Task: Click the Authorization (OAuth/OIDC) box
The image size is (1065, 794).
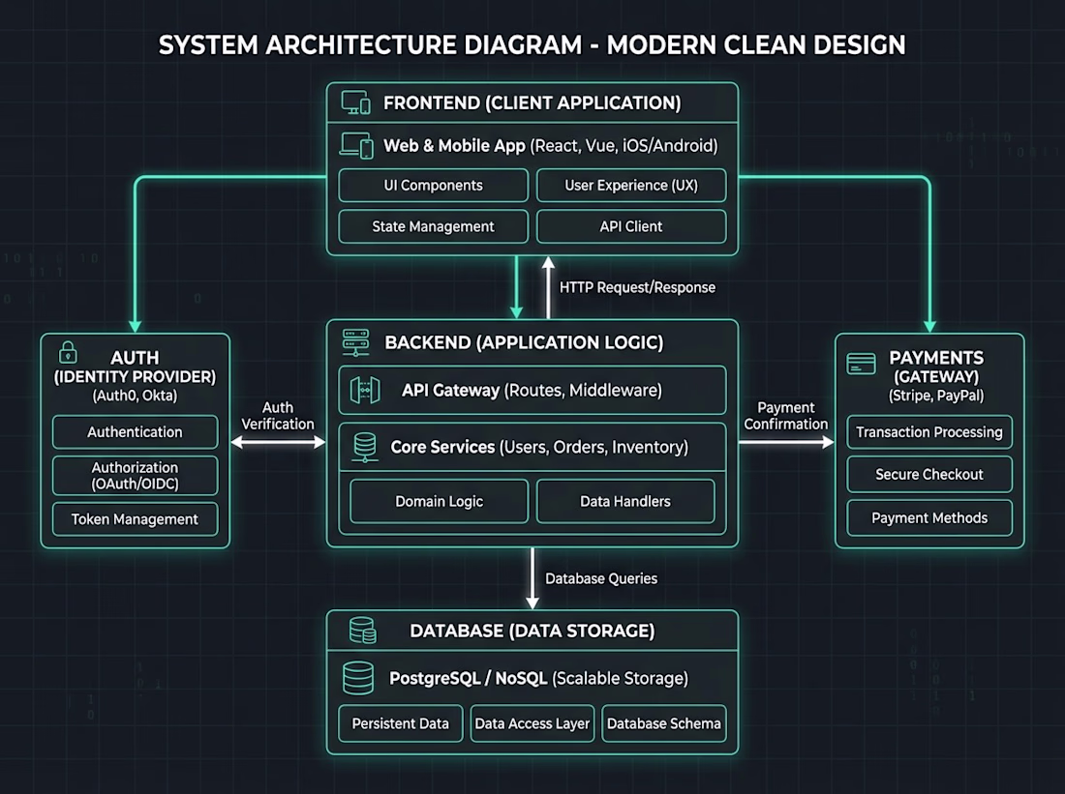Action: (x=136, y=476)
